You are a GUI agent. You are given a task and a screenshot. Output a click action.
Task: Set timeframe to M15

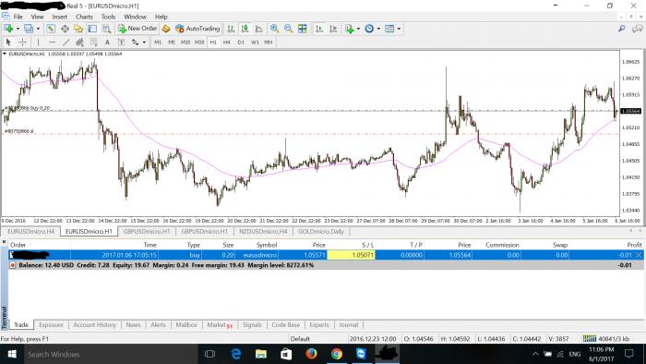pyautogui.click(x=185, y=42)
